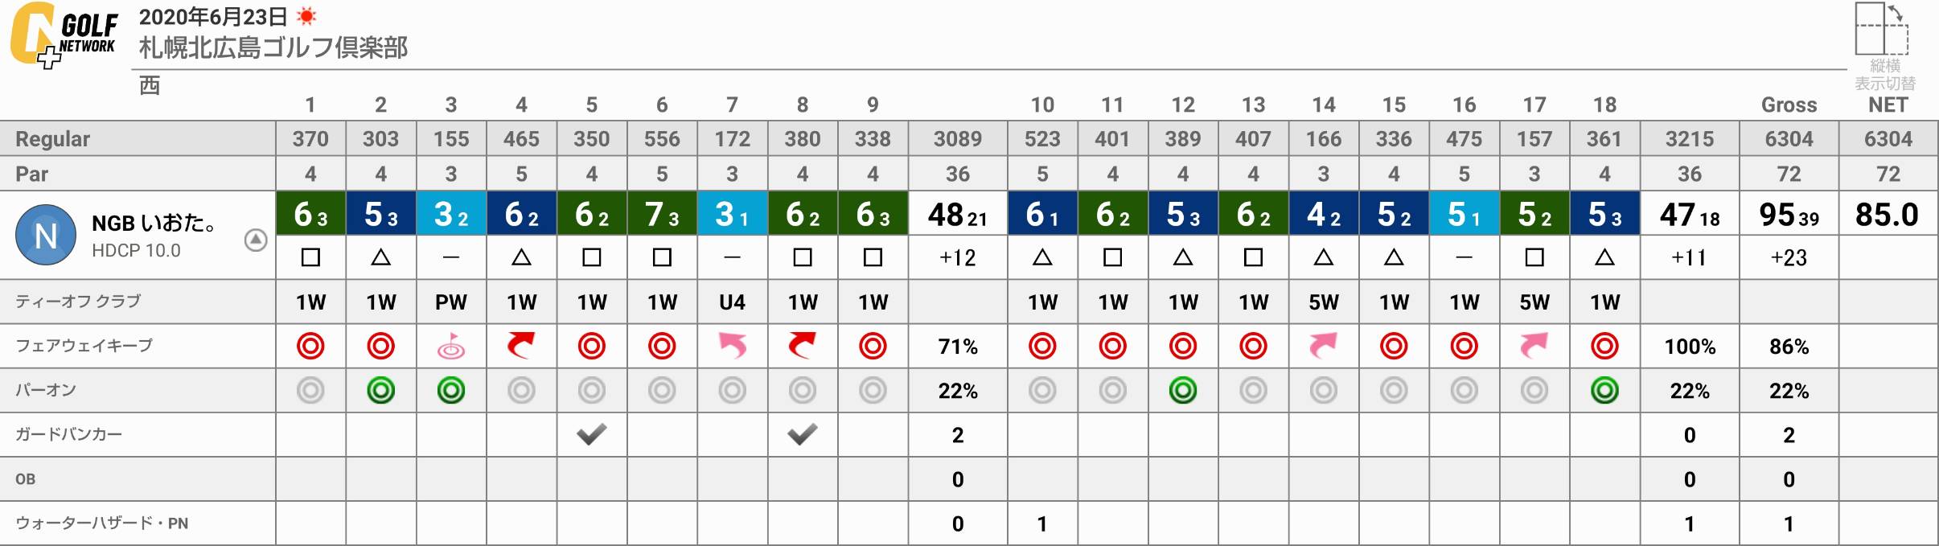Toggle hole 8 guard bunker checkmark
The height and width of the screenshot is (546, 1939).
tap(802, 434)
